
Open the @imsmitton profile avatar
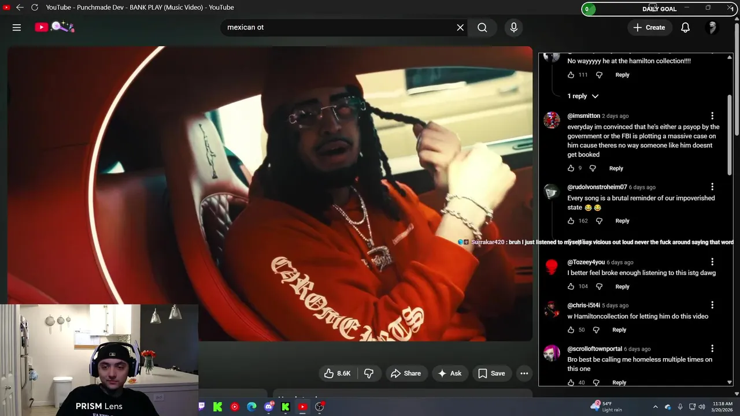[552, 120]
